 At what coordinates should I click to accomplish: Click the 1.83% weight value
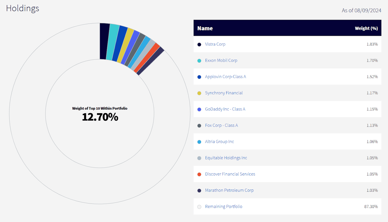(372, 44)
